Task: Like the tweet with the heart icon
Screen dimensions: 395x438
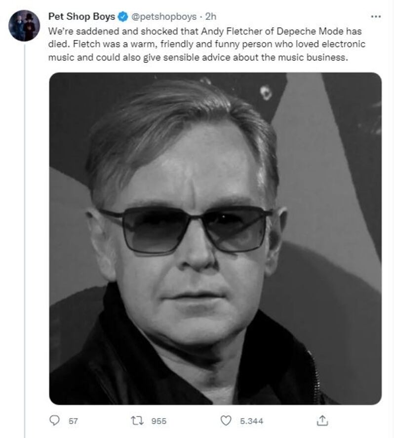Action: 226,421
